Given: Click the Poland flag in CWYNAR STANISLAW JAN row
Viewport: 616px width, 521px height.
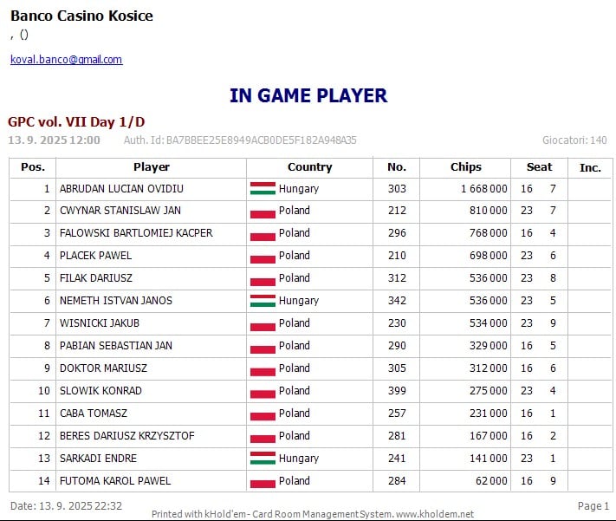Looking at the screenshot, I should point(263,211).
